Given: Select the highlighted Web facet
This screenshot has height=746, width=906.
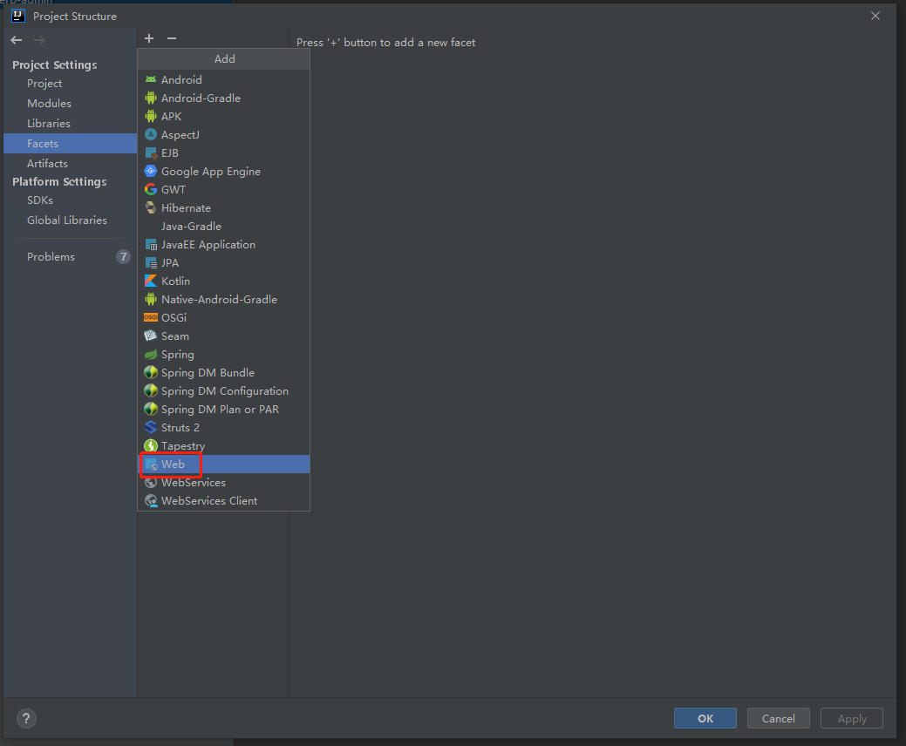Looking at the screenshot, I should coord(223,465).
